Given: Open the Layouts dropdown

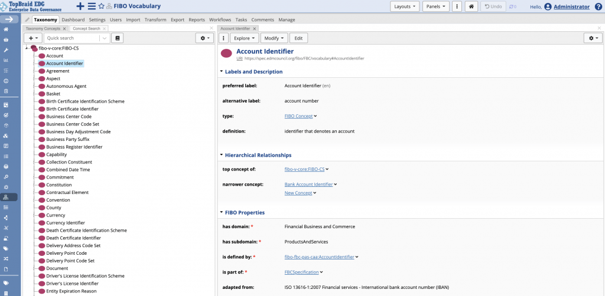Looking at the screenshot, I should (404, 6).
